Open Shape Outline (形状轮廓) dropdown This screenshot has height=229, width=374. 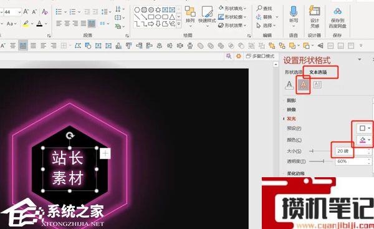pyautogui.click(x=233, y=17)
